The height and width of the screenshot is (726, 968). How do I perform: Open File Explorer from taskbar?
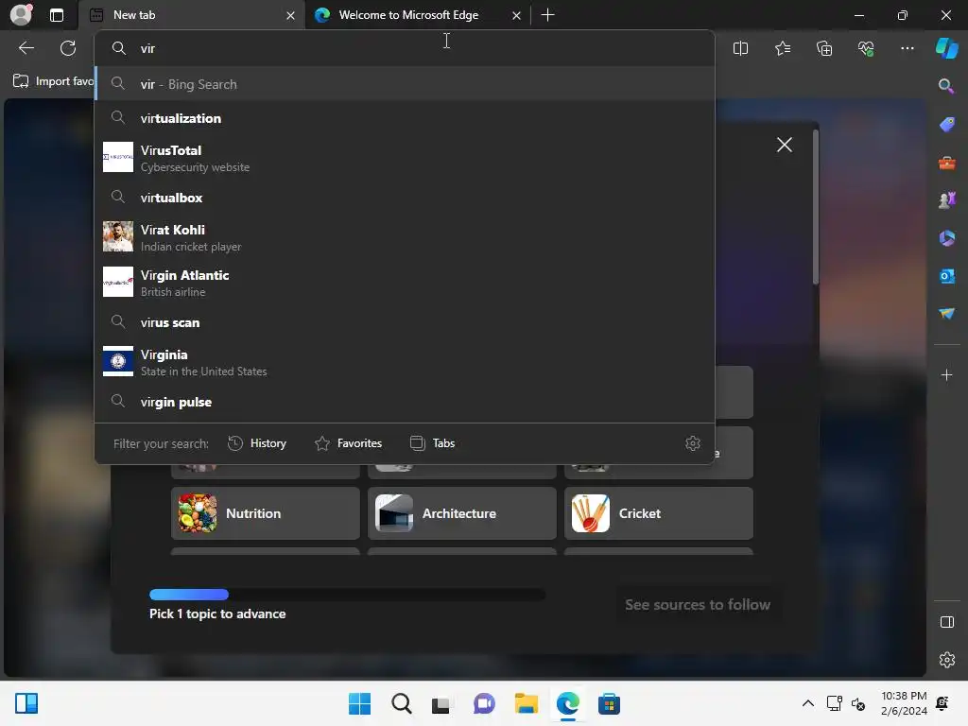(x=526, y=703)
